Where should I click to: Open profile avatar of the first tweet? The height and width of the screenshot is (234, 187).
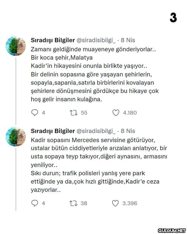pyautogui.click(x=16, y=46)
